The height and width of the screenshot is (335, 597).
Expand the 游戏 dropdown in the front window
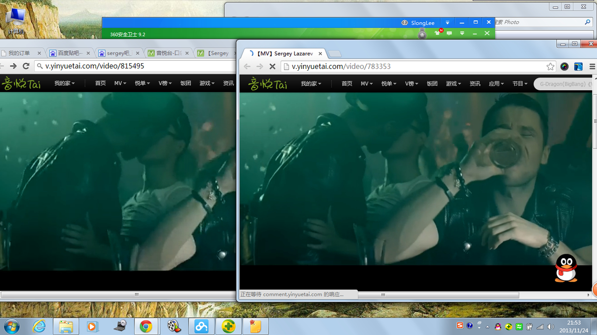(453, 84)
